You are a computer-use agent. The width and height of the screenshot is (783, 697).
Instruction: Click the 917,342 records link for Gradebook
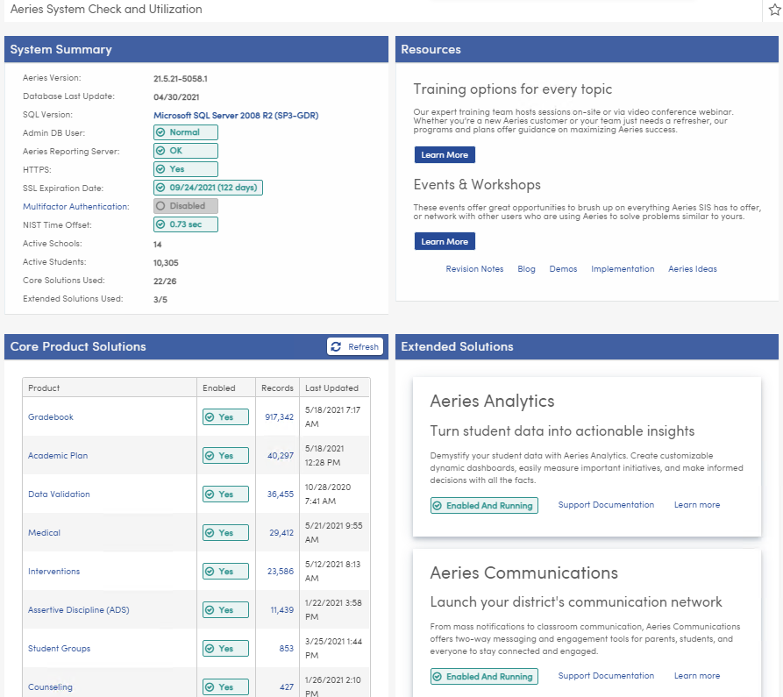click(x=278, y=416)
